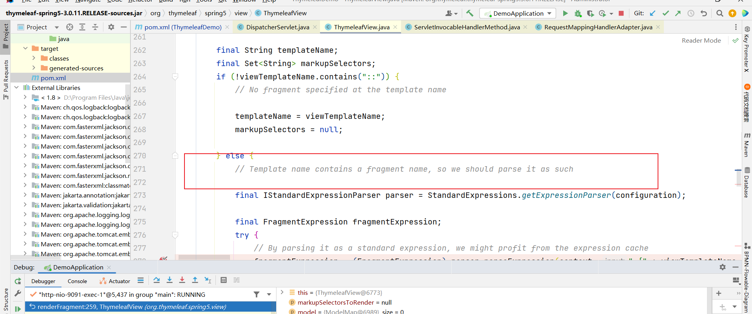The width and height of the screenshot is (752, 314).
Task: Hide the Project panel with minus icon
Action: click(x=124, y=27)
